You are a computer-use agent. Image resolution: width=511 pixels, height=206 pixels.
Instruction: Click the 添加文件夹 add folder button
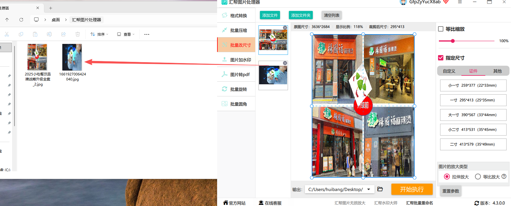pos(301,15)
